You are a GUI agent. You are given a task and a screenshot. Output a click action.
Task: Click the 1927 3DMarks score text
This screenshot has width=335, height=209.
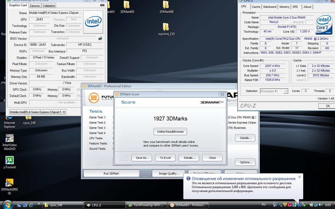click(x=170, y=119)
